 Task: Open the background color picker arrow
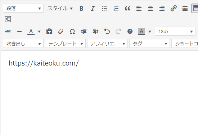tap(150, 31)
